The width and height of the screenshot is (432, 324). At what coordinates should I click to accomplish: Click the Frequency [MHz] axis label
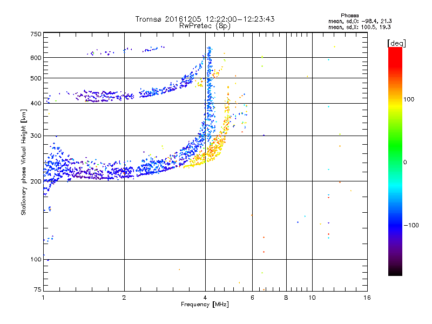pyautogui.click(x=205, y=305)
